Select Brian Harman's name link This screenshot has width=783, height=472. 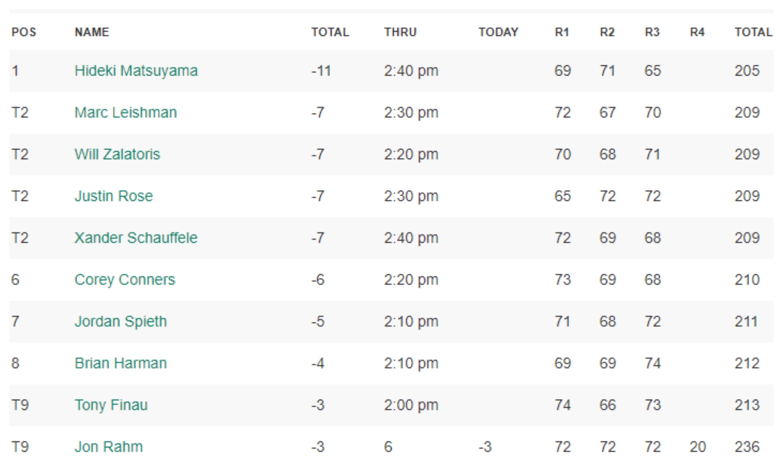tap(120, 363)
